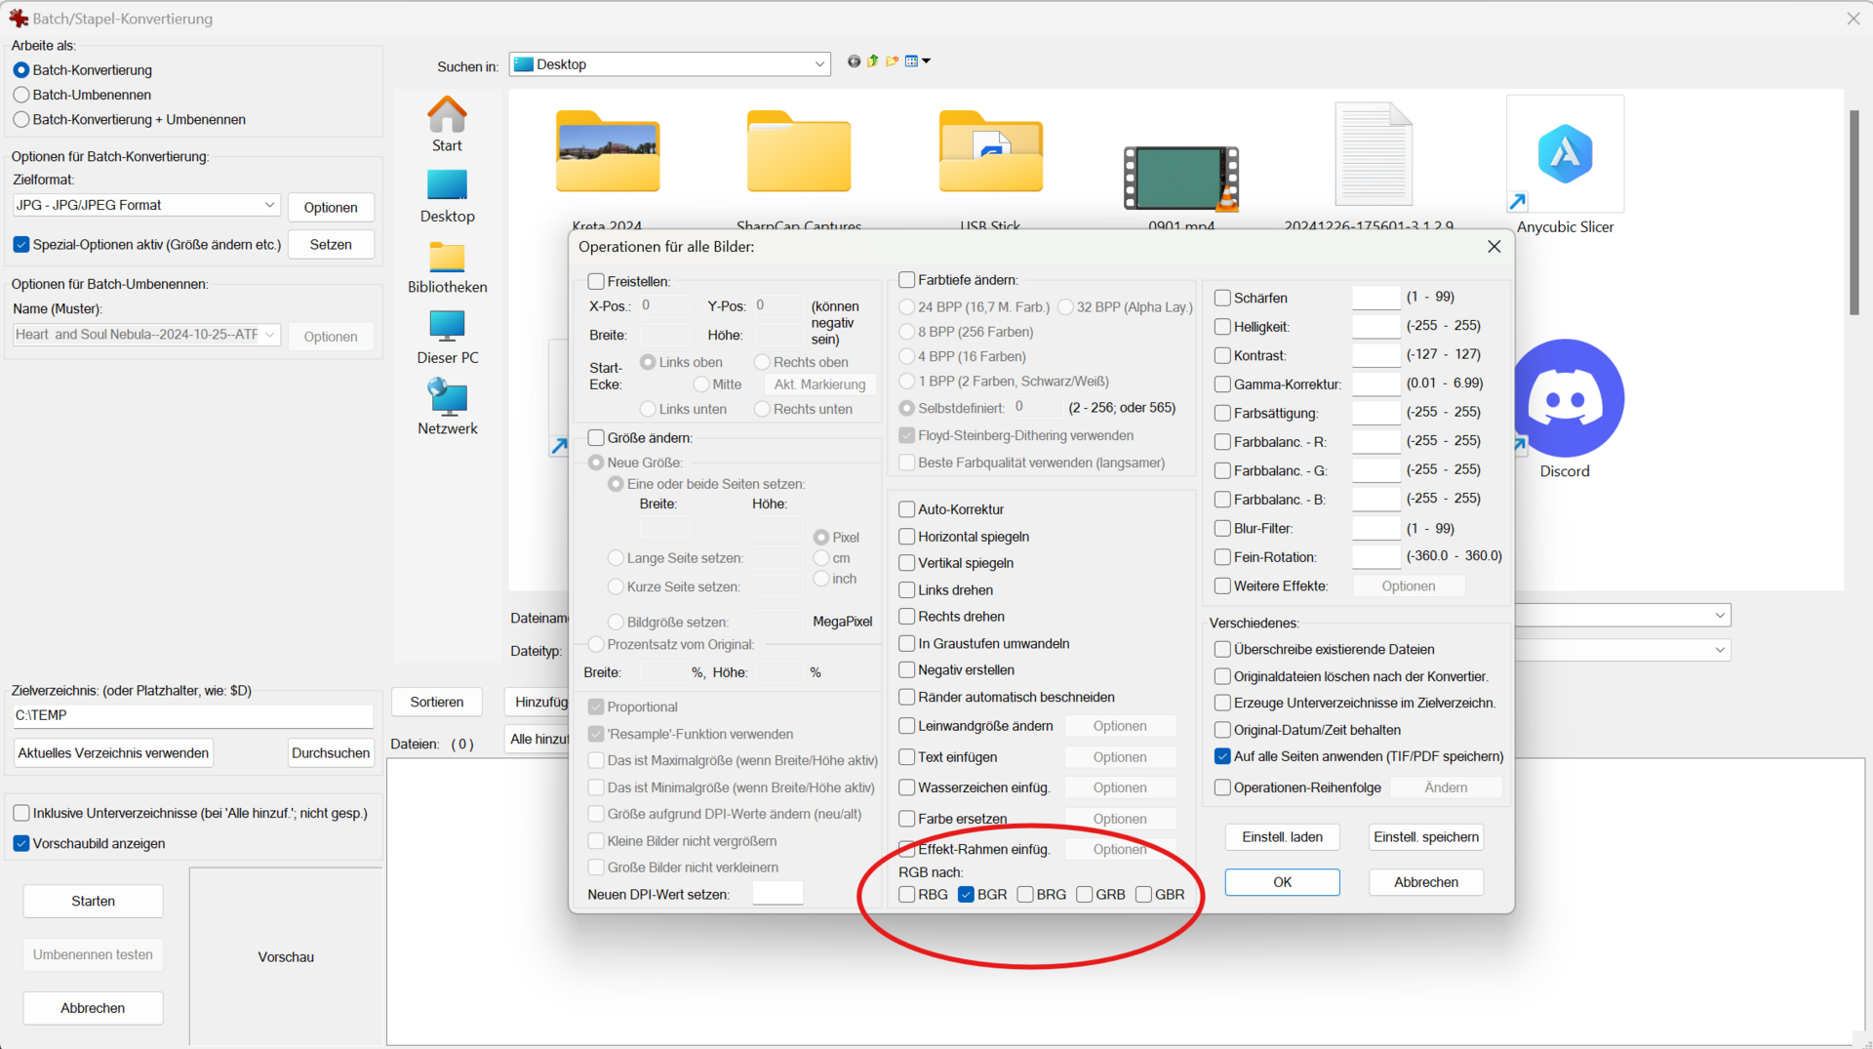Enable Horizontal spiegeln checkbox
The image size is (1873, 1049).
point(906,537)
